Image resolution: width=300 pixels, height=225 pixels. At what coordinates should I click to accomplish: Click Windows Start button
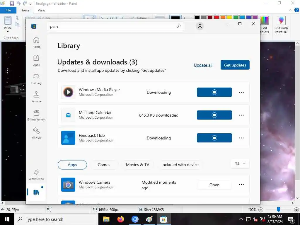pyautogui.click(x=7, y=219)
